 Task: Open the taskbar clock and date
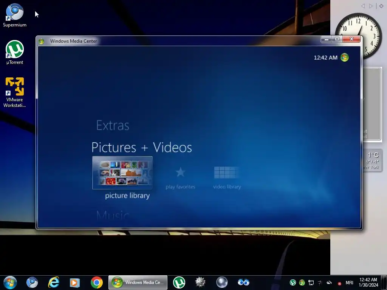tap(368, 282)
